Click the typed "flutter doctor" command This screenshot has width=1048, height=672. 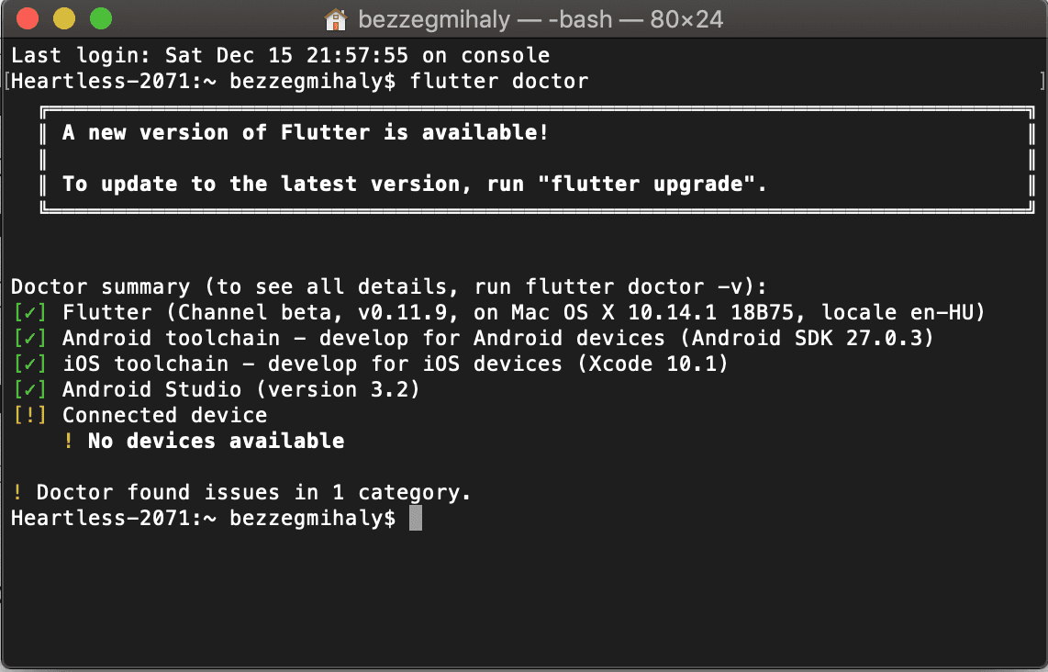coord(499,81)
